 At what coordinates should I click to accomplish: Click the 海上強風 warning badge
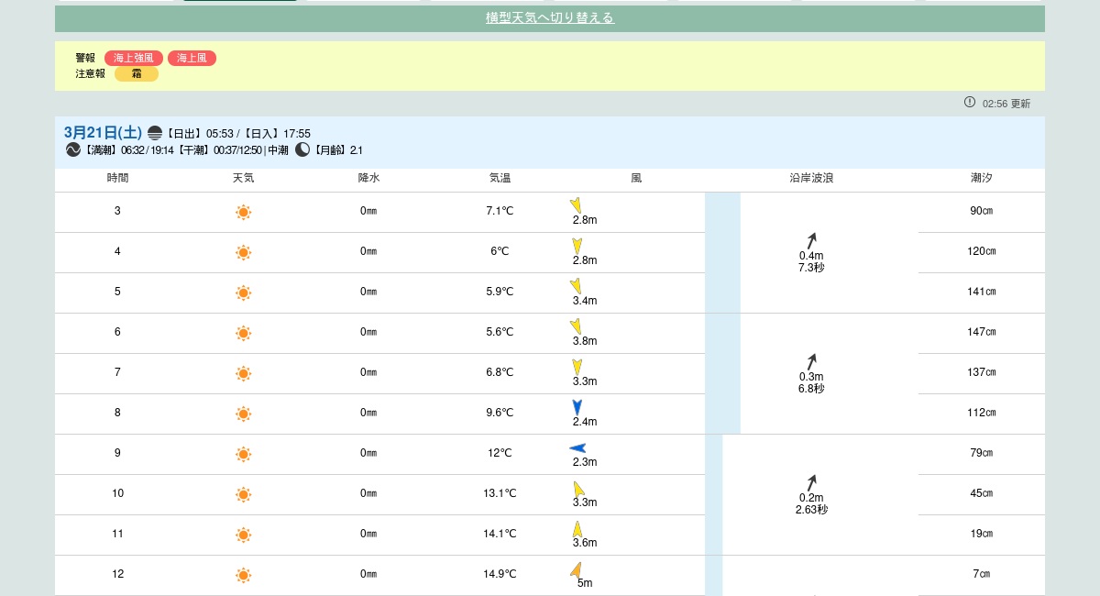coord(134,58)
